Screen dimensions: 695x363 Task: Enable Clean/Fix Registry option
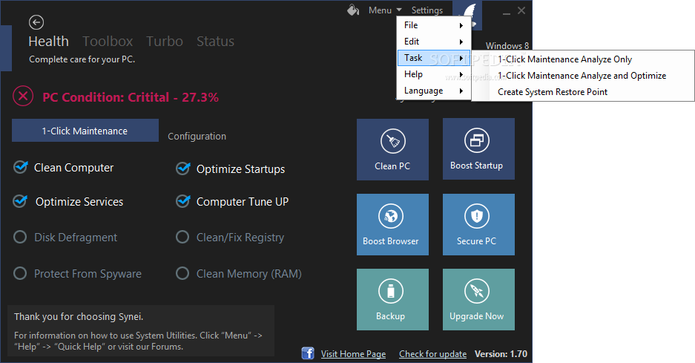click(182, 237)
